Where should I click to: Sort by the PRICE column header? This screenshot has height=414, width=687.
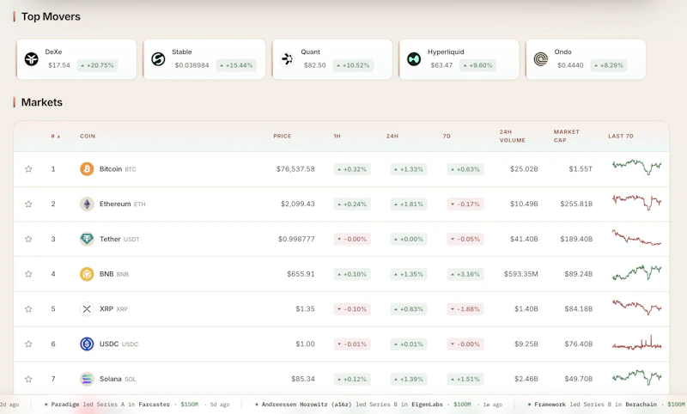[283, 137]
